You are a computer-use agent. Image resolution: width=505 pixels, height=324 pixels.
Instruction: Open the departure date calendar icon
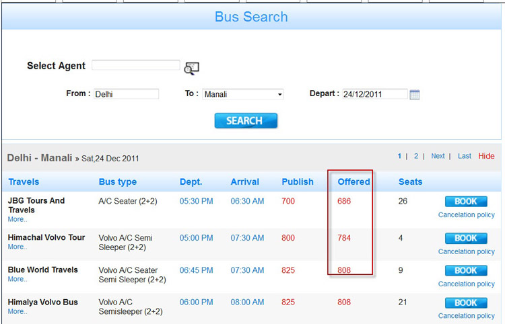pyautogui.click(x=415, y=94)
